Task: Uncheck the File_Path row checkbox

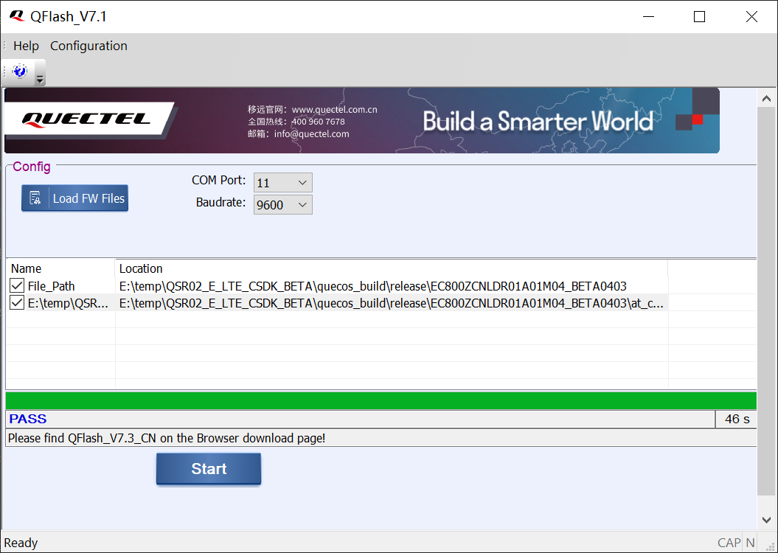Action: click(17, 286)
